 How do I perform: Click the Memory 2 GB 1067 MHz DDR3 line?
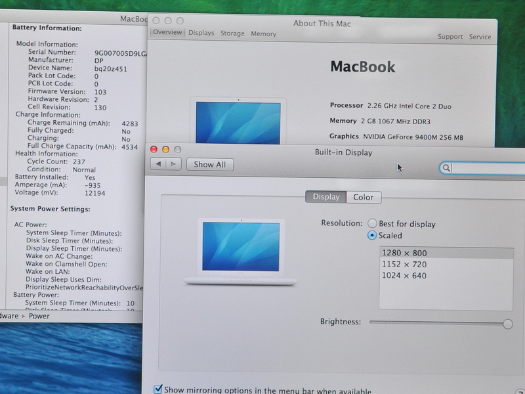pos(380,121)
